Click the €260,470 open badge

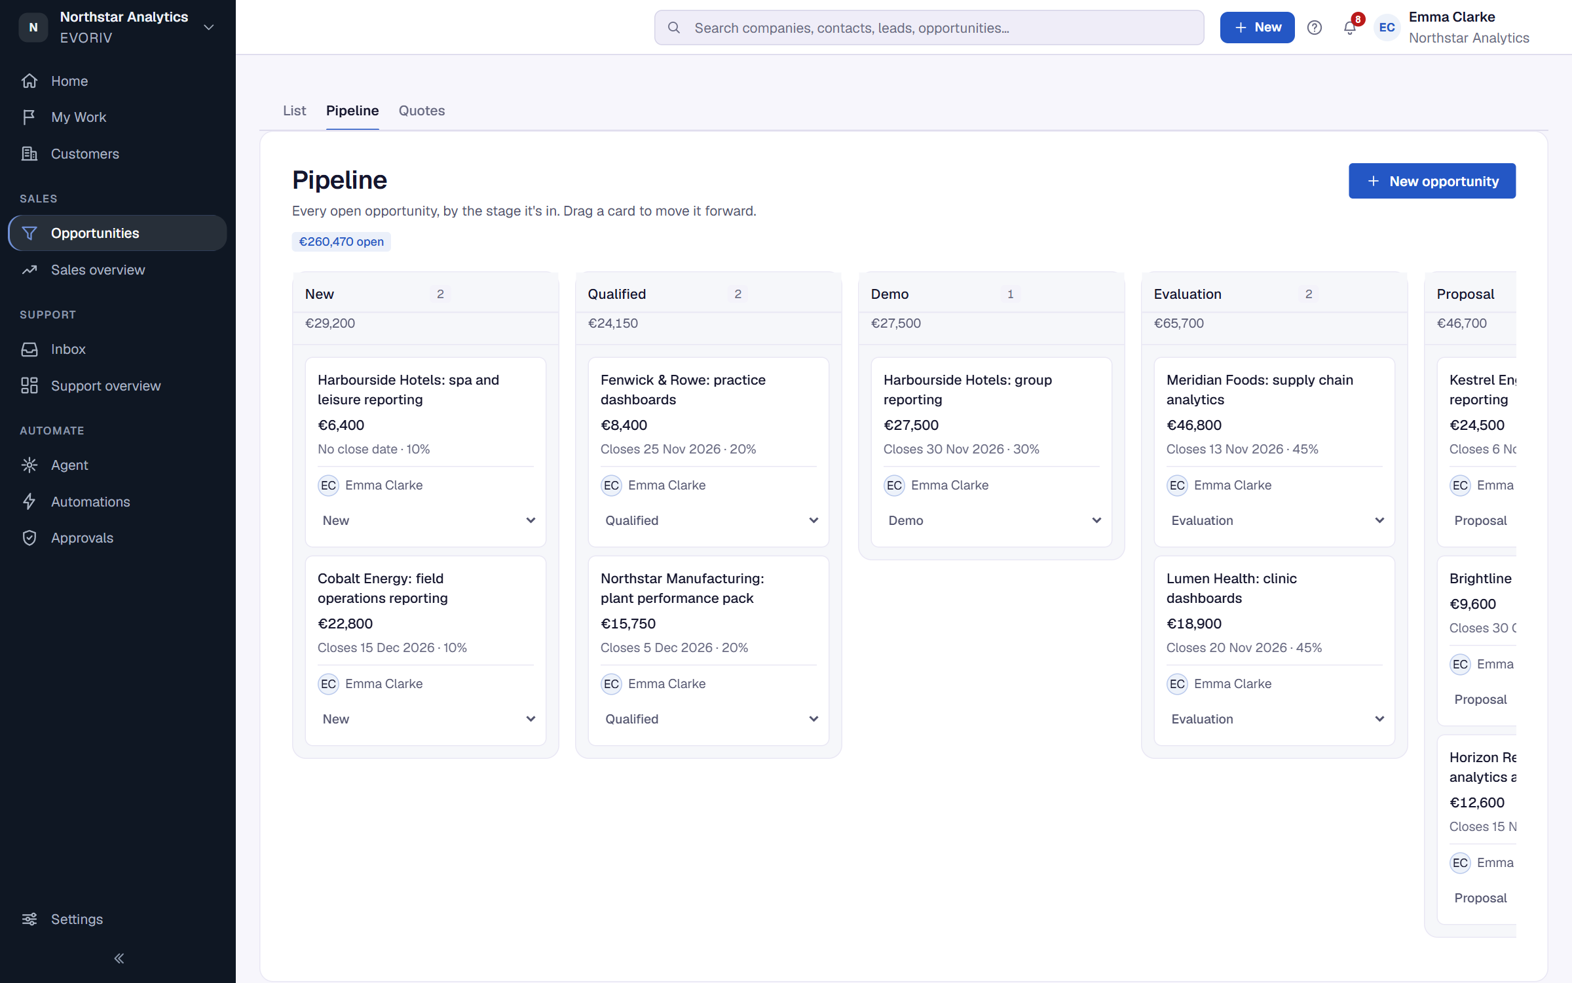(341, 242)
